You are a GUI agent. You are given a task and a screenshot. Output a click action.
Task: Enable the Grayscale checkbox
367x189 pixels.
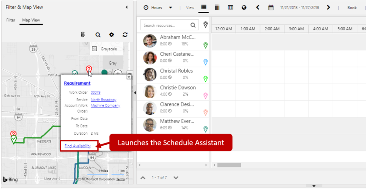pyautogui.click(x=95, y=49)
